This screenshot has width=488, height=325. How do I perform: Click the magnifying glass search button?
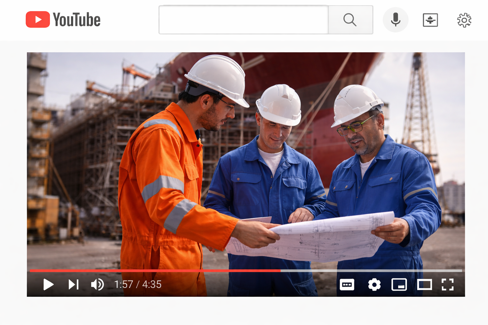[x=350, y=20]
